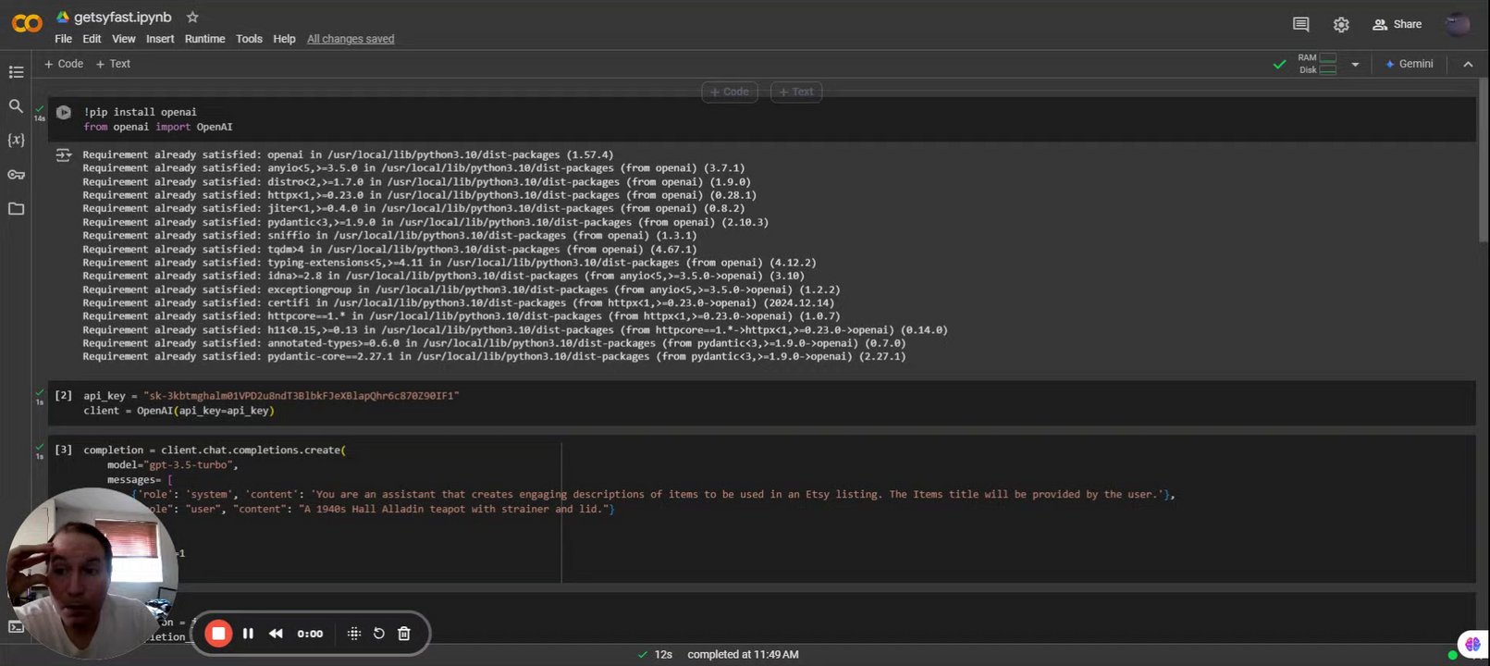Click the "from openai import OpenAI" line

pos(157,127)
